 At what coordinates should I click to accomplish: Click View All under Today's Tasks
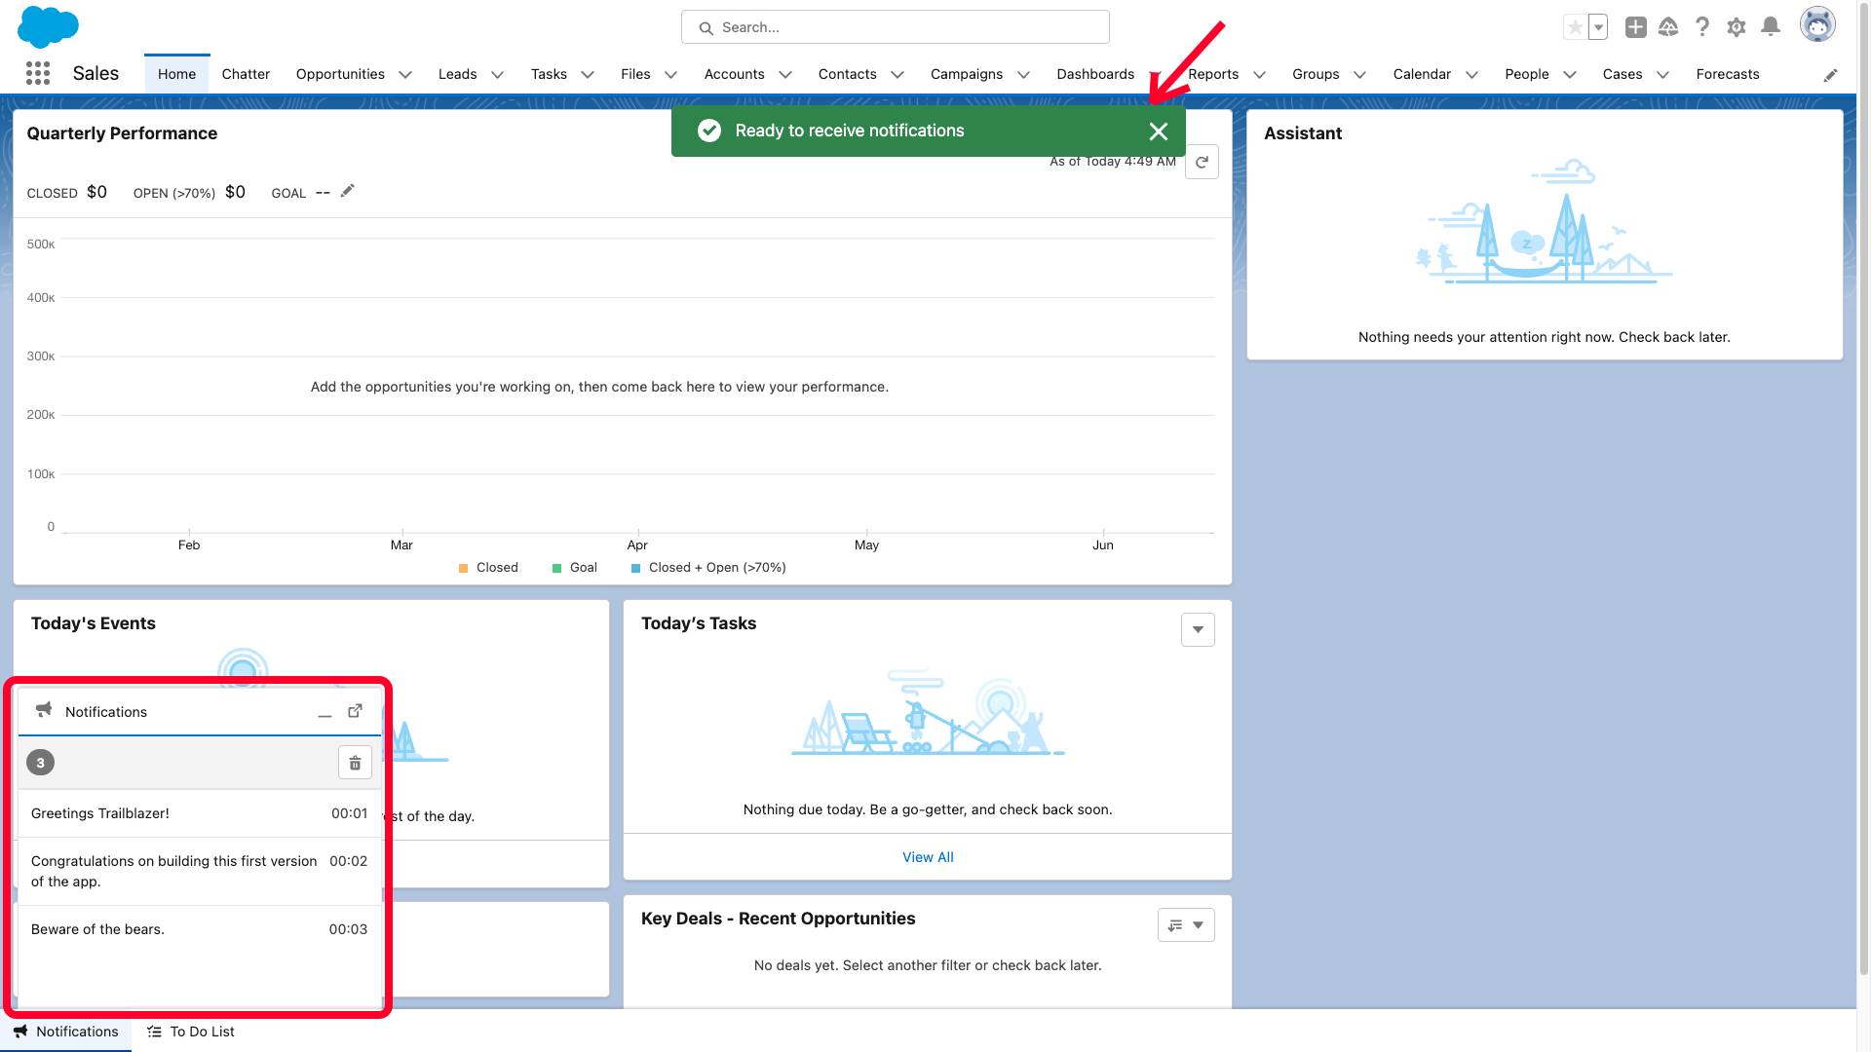click(x=928, y=857)
